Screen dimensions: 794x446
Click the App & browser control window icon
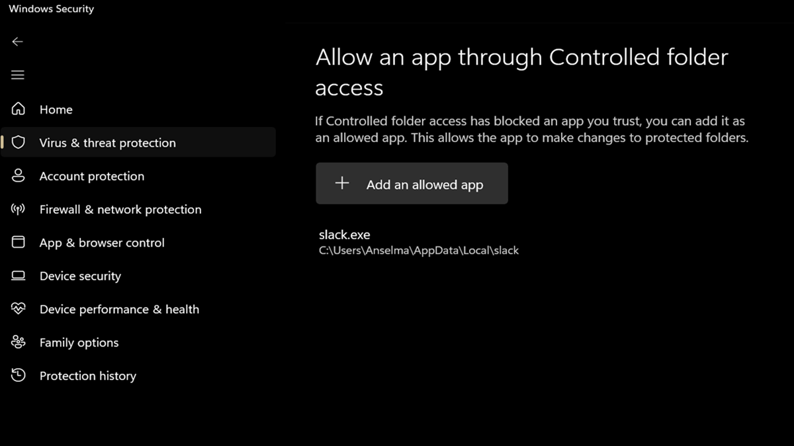19,242
